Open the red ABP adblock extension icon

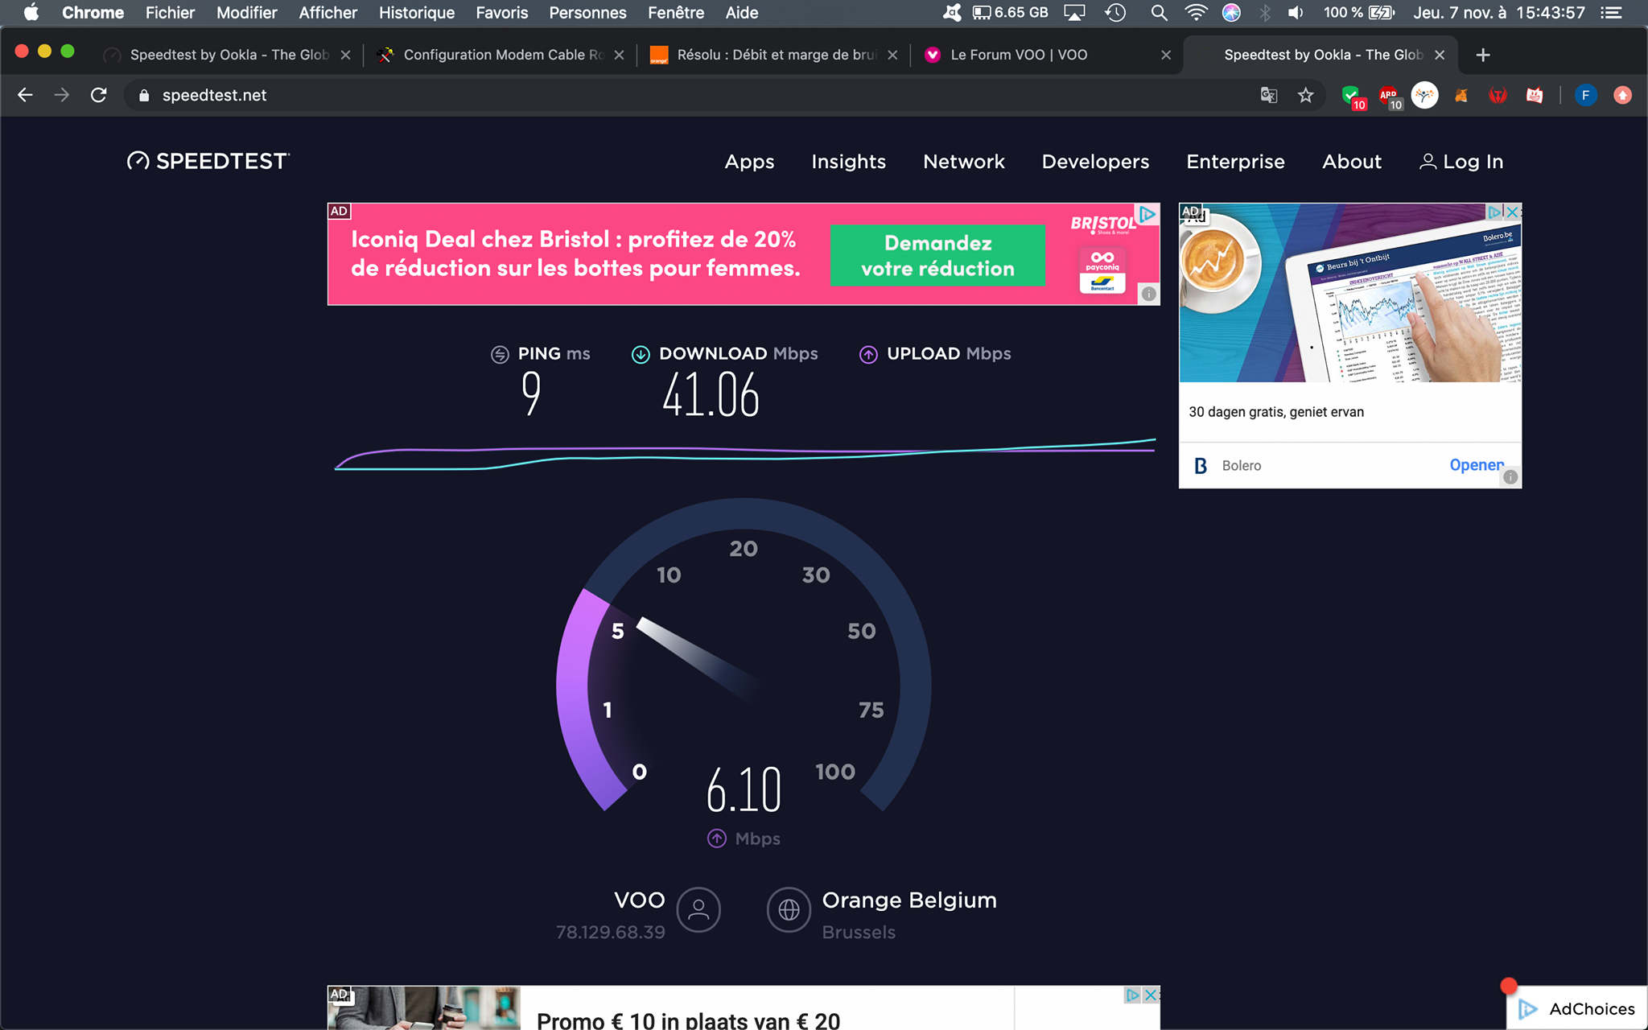[x=1389, y=97]
